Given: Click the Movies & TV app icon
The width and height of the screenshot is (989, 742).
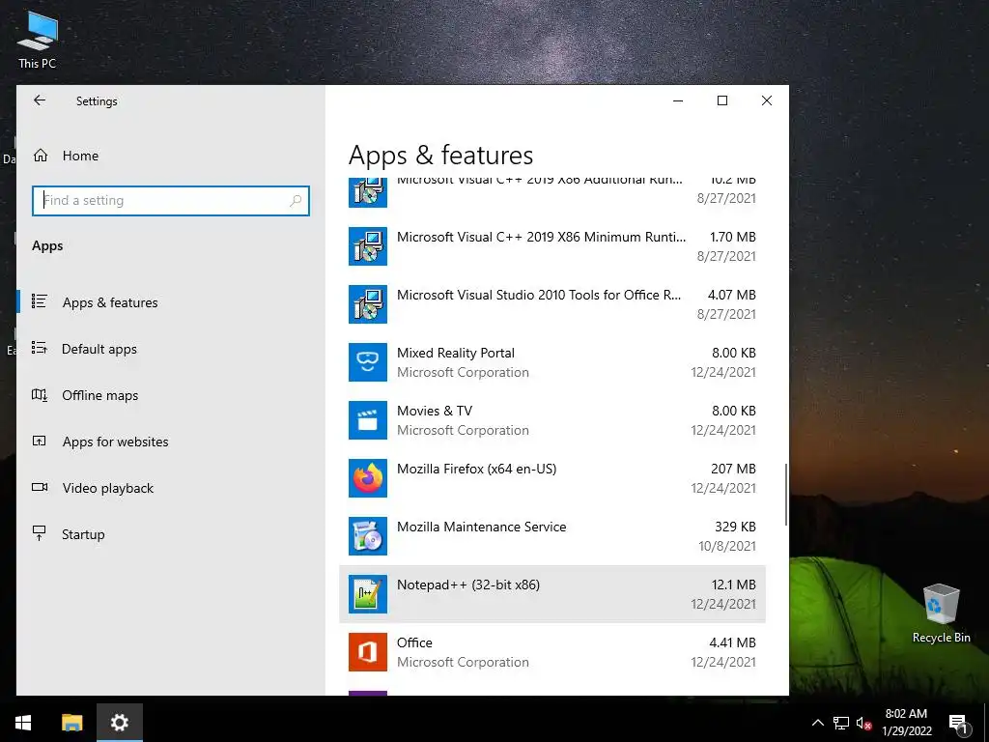Looking at the screenshot, I should pos(368,420).
